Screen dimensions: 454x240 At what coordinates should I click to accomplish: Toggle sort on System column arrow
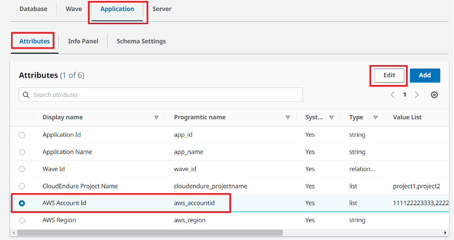331,117
